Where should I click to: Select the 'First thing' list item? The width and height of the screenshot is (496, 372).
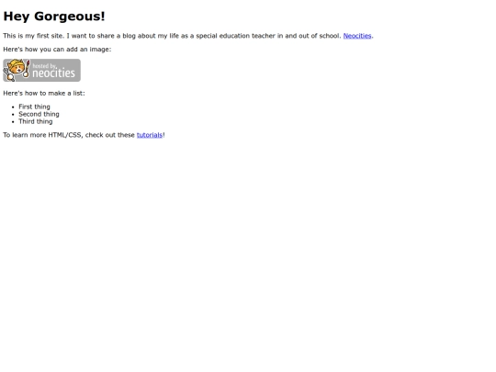coord(34,107)
